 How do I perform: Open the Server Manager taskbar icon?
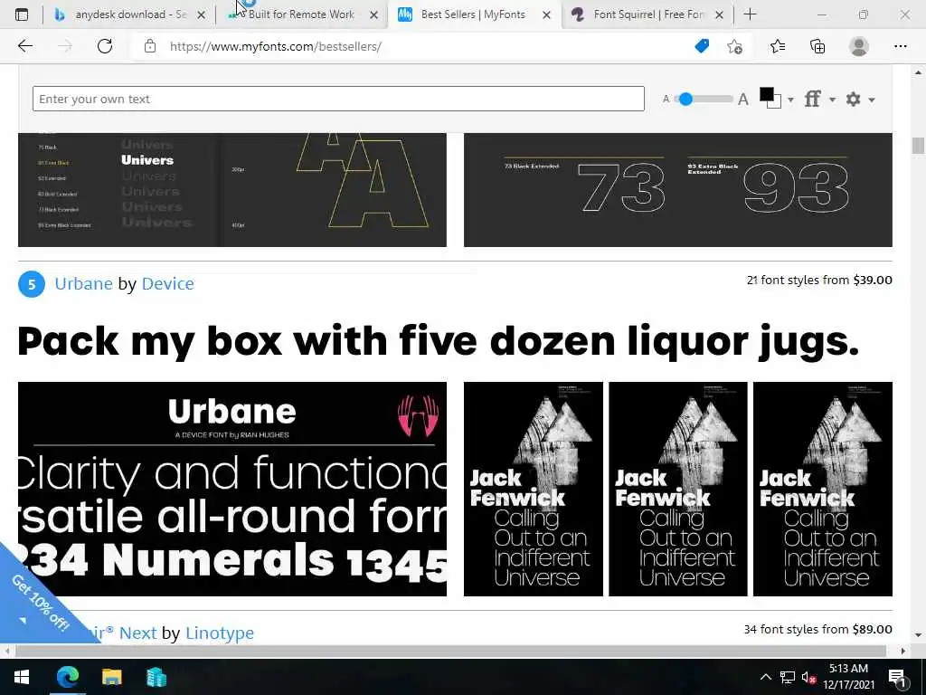(156, 677)
